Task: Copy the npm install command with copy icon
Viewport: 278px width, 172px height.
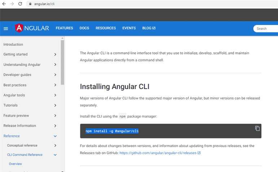Action: click(257, 128)
